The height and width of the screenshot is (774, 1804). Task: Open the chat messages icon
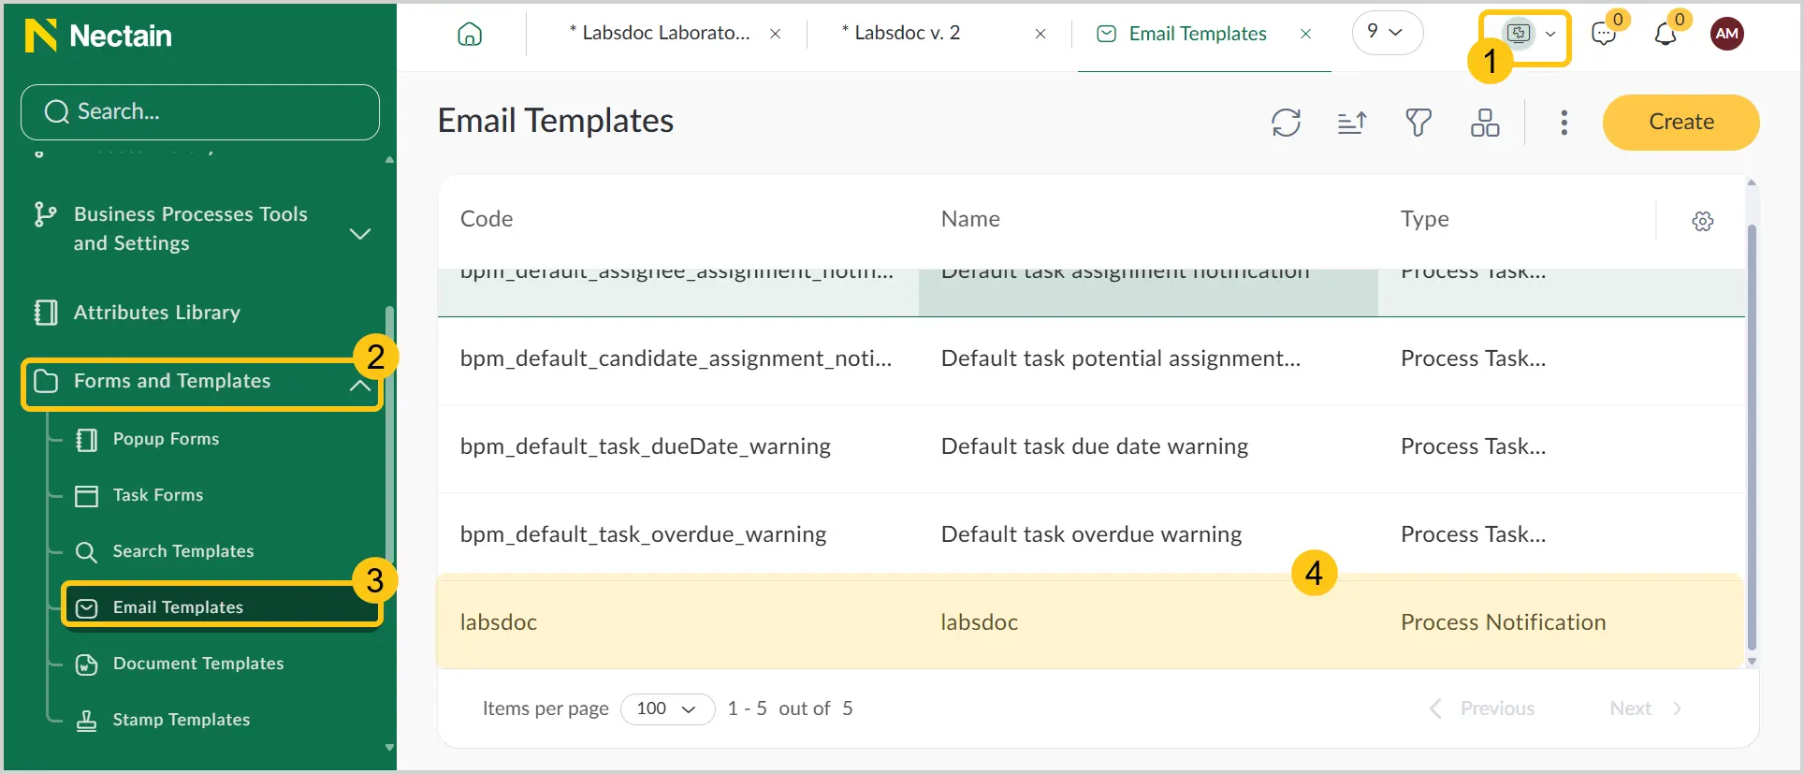1604,34
